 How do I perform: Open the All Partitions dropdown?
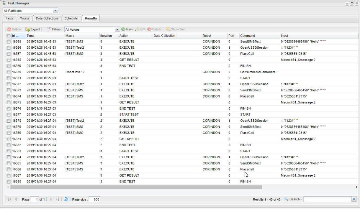(56, 11)
